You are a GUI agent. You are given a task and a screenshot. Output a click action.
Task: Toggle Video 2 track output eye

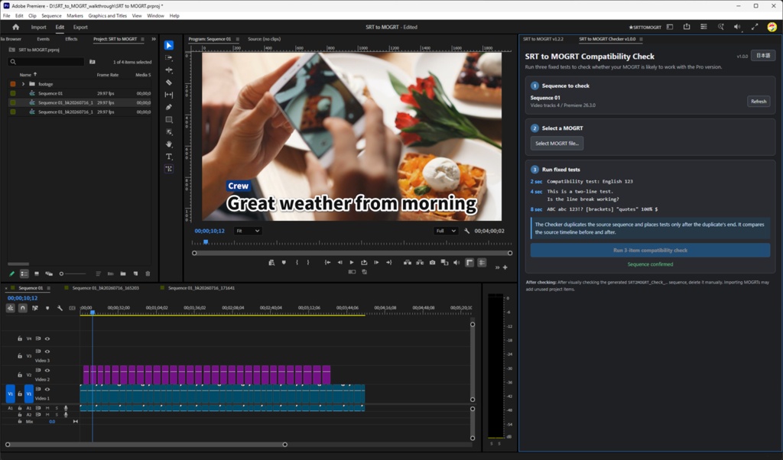pos(47,370)
